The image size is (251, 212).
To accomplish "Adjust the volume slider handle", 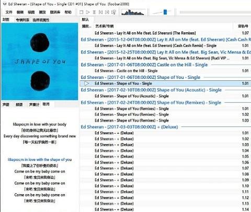I will click(165, 12).
